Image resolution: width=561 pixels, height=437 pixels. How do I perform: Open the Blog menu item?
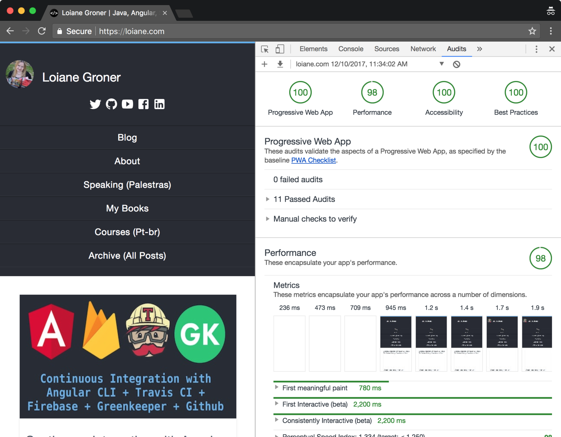tap(127, 138)
